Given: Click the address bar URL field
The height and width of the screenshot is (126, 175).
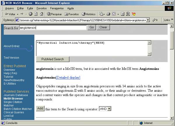Looking at the screenshot, I should point(83,20).
